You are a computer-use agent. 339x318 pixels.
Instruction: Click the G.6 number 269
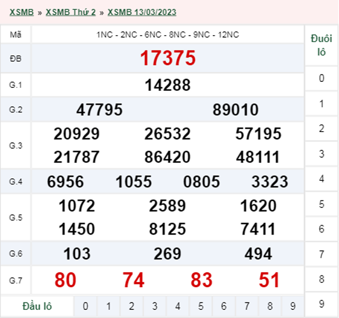click(168, 254)
